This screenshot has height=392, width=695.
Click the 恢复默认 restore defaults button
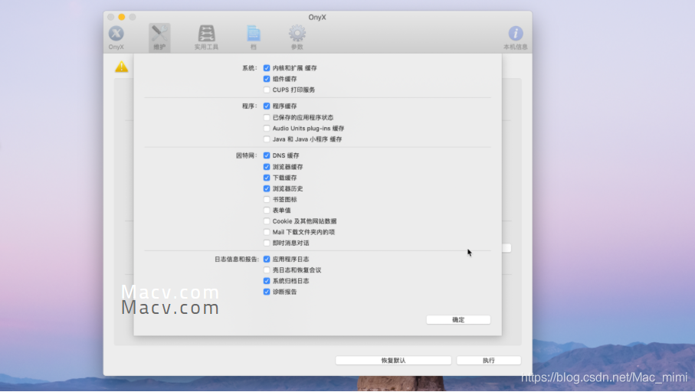[x=393, y=361]
